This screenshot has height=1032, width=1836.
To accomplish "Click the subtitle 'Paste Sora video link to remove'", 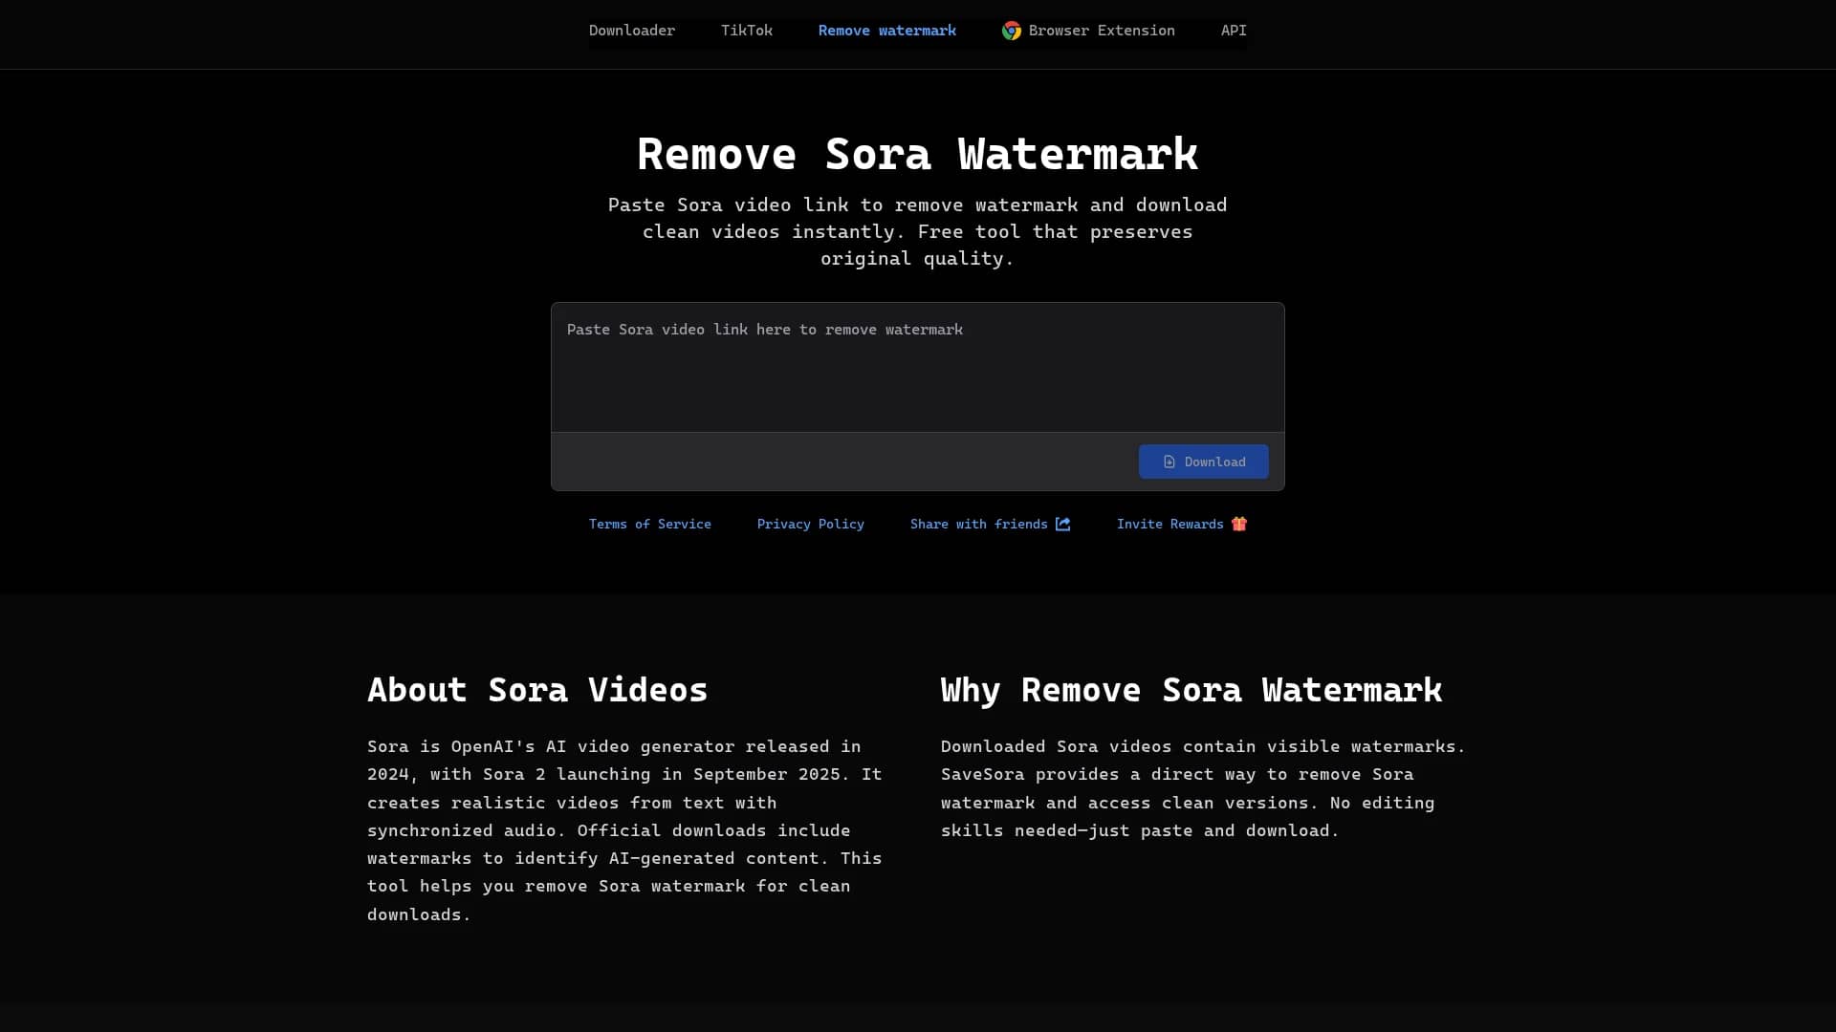I will click(917, 231).
